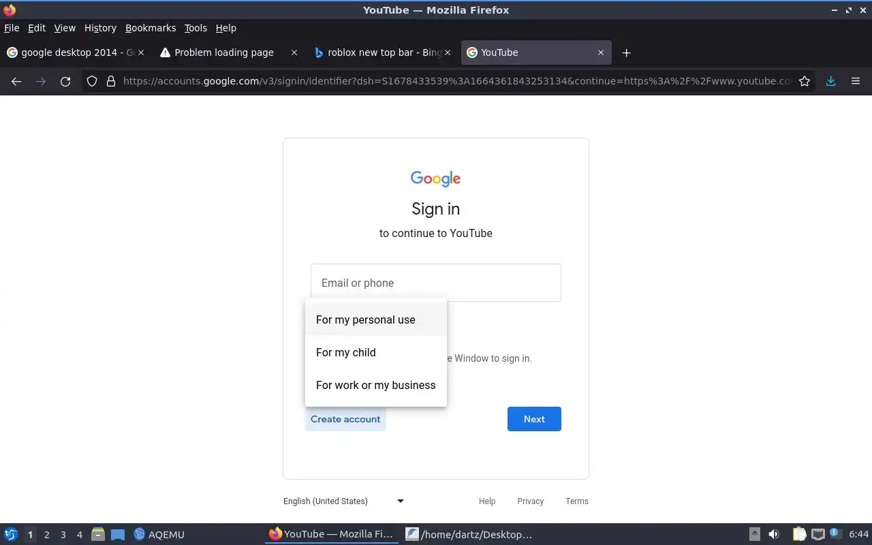Go back to the previous page
Image resolution: width=872 pixels, height=545 pixels.
click(16, 81)
